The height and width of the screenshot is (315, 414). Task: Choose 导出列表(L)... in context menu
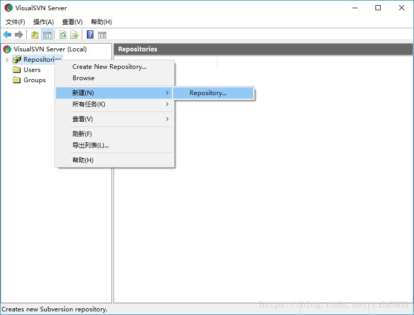pyautogui.click(x=115, y=145)
